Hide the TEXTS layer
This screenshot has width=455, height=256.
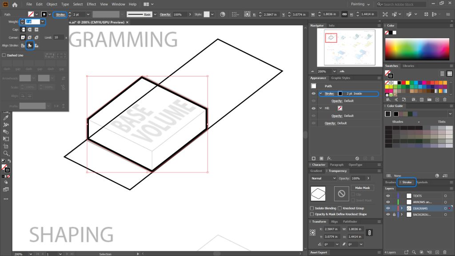pyautogui.click(x=388, y=196)
